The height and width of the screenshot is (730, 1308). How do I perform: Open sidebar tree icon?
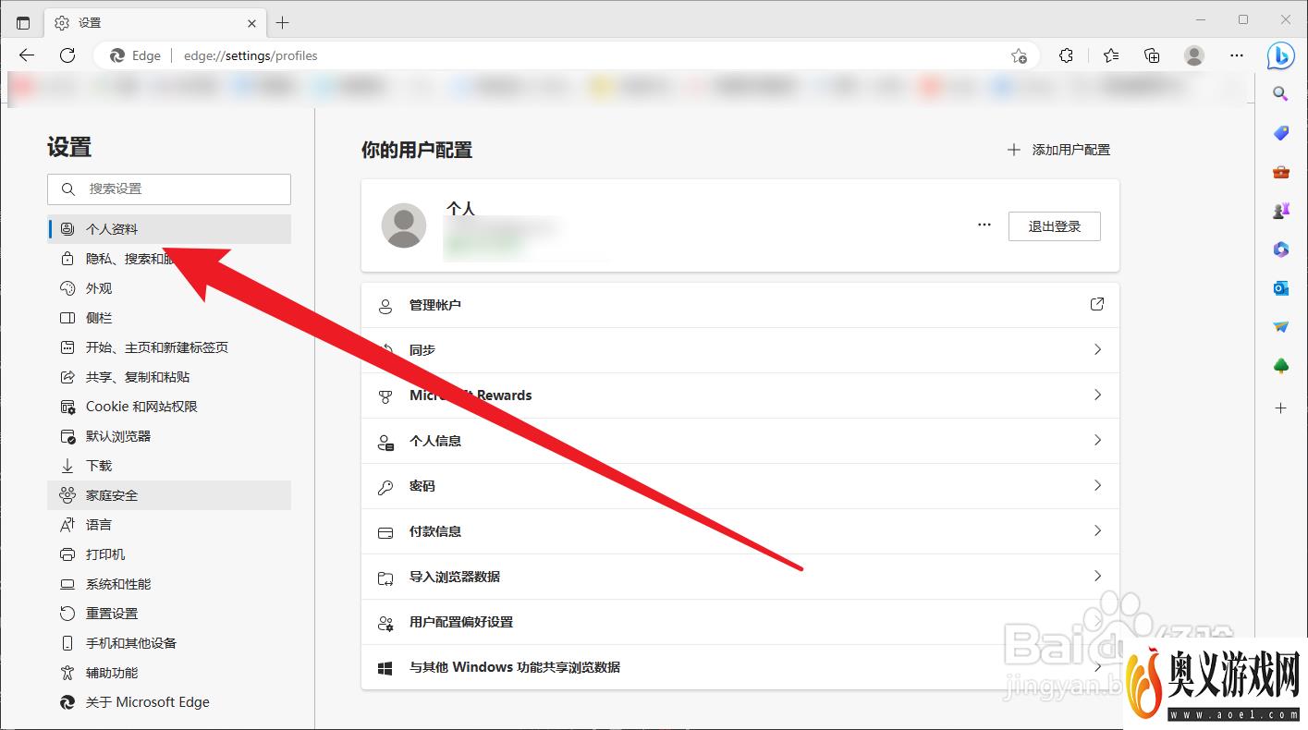[1280, 367]
